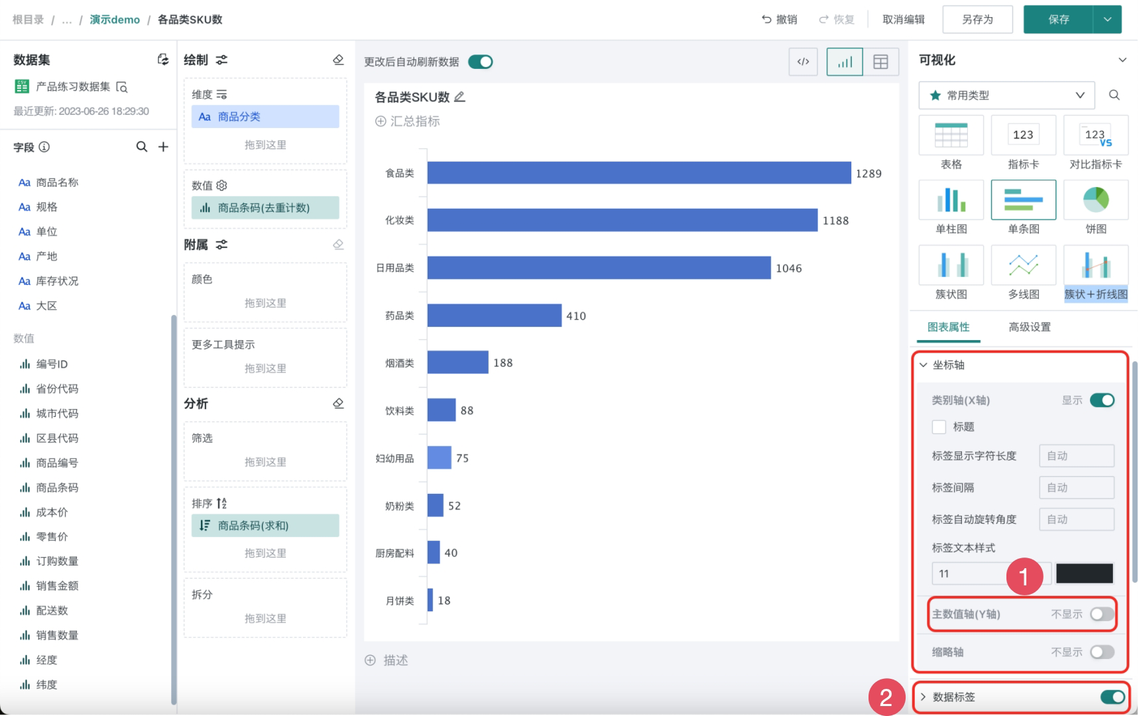Image resolution: width=1139 pixels, height=716 pixels.
Task: Clear the 附属 section with eraser icon
Action: (x=338, y=245)
